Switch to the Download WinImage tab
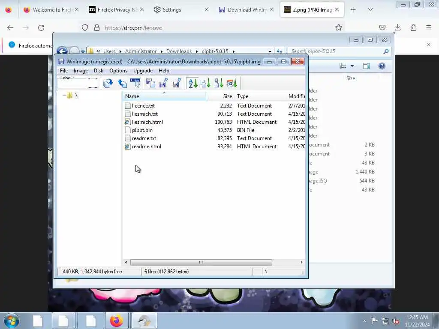The width and height of the screenshot is (439, 329). pos(247,10)
